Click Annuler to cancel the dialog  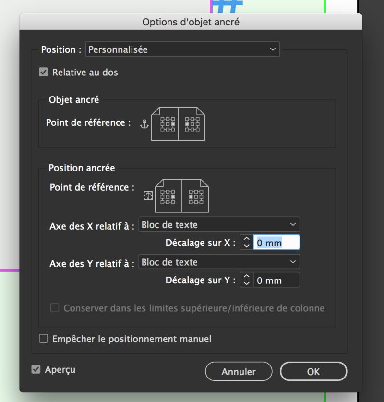coord(239,371)
